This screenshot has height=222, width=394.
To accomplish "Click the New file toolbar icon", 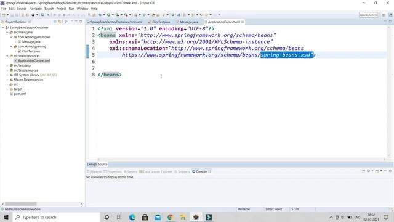I will click(x=4, y=15).
